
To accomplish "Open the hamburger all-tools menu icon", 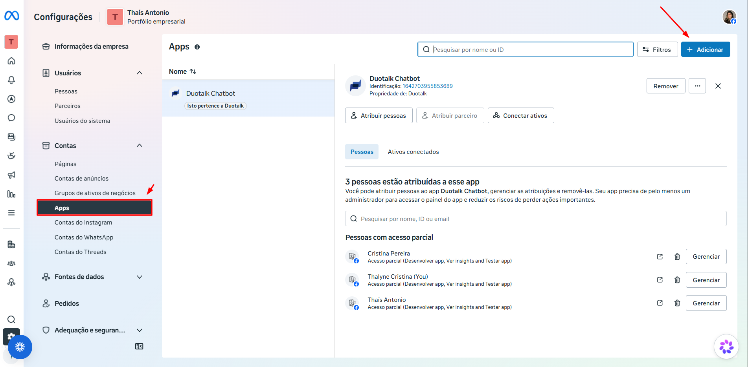I will point(11,213).
